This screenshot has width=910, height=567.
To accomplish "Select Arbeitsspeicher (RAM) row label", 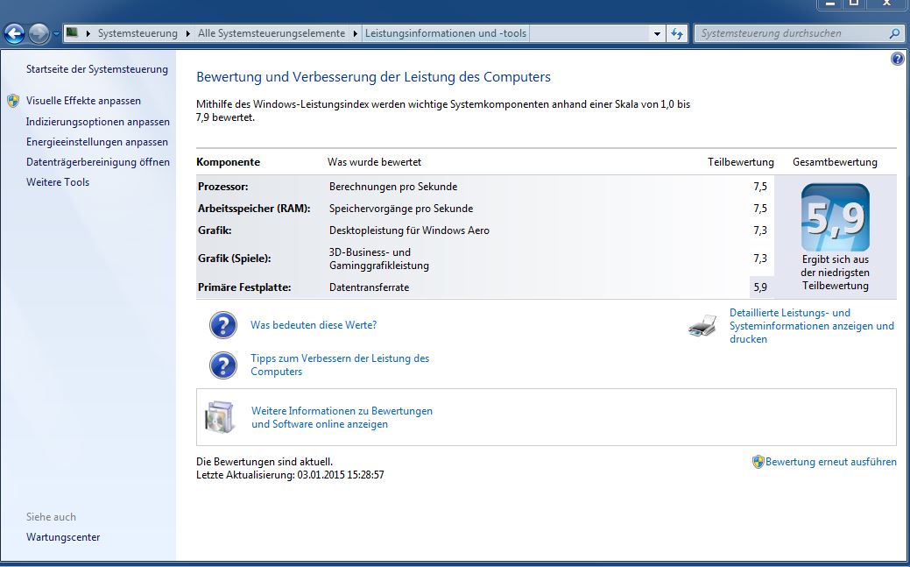I will pyautogui.click(x=254, y=209).
